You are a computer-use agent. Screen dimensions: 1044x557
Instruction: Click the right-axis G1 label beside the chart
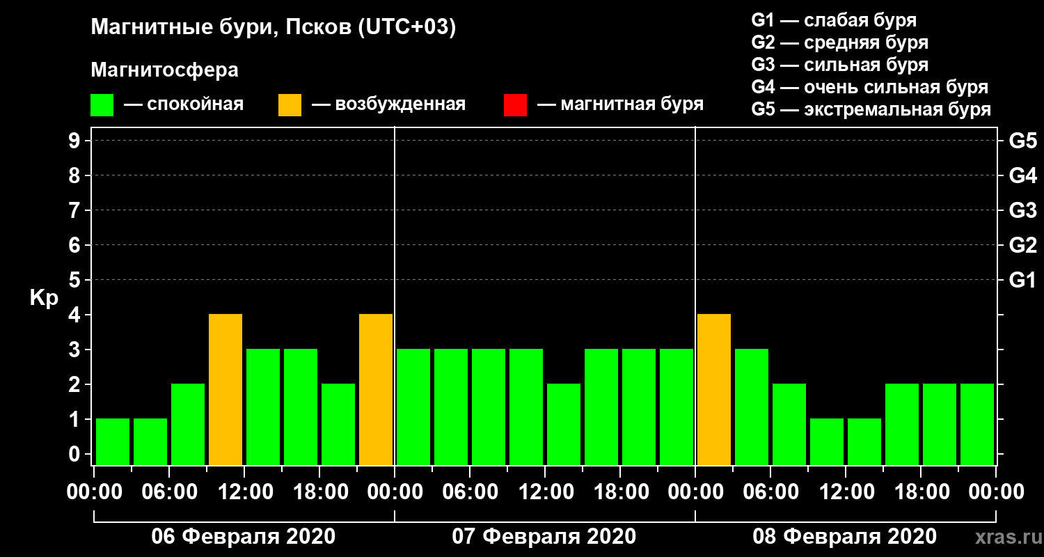(x=1023, y=281)
